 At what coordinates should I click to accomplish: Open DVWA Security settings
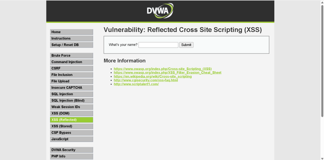[x=72, y=150]
